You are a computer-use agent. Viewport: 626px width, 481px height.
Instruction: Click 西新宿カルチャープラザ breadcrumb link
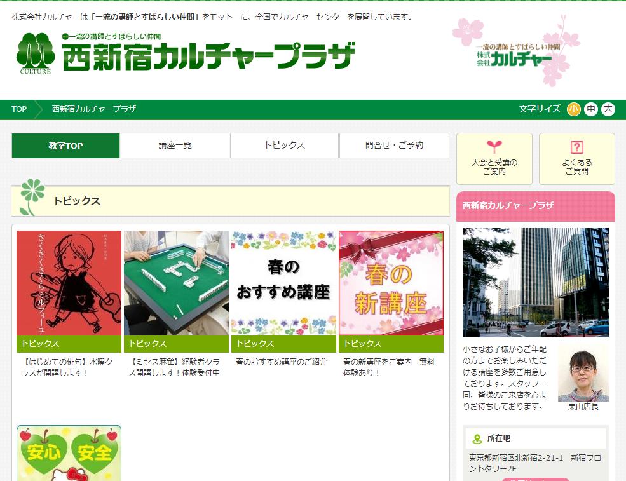pyautogui.click(x=94, y=109)
